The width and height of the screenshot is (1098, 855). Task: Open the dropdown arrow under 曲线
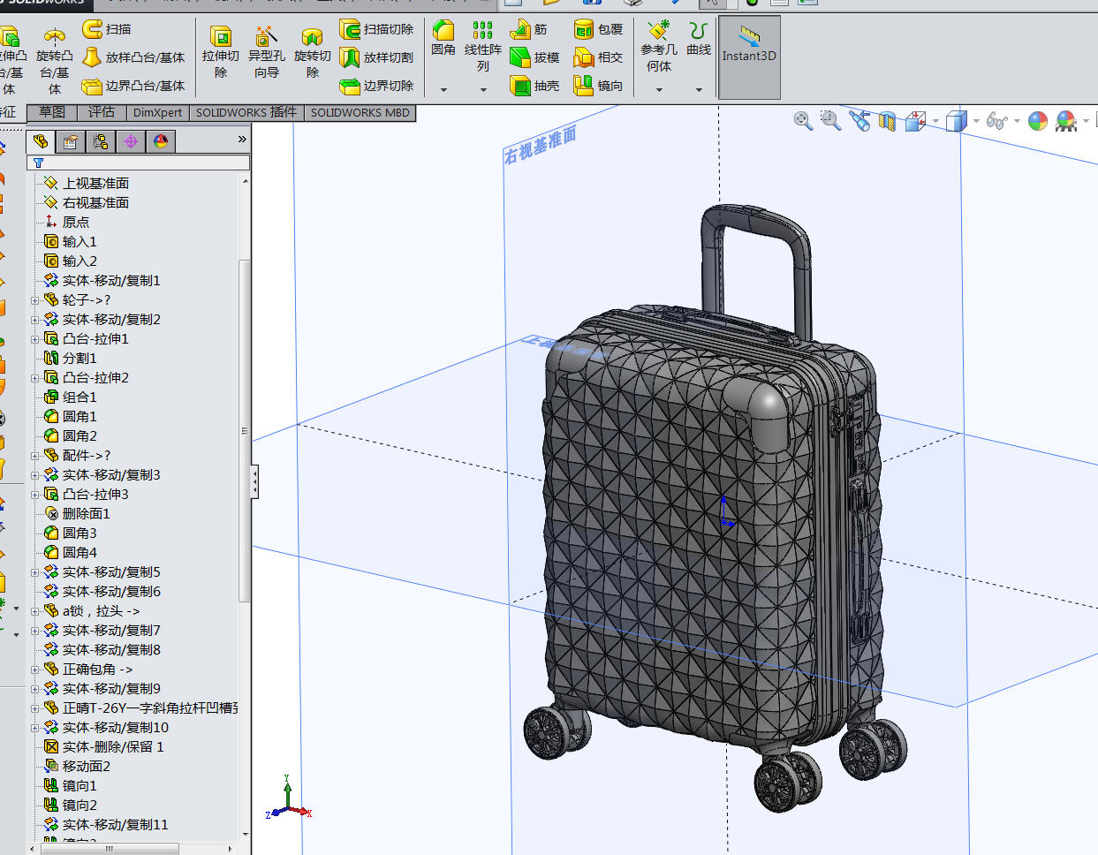699,89
